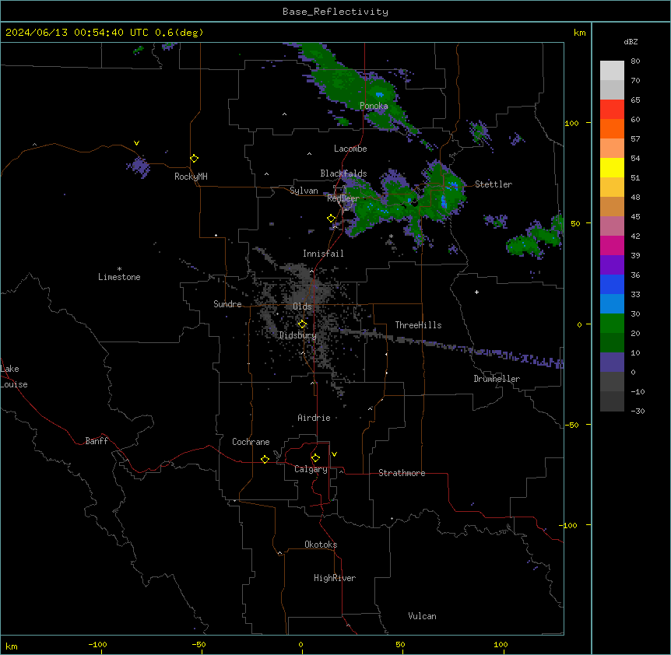Click the Lacombe city label
The width and height of the screenshot is (671, 655).
pyautogui.click(x=350, y=149)
